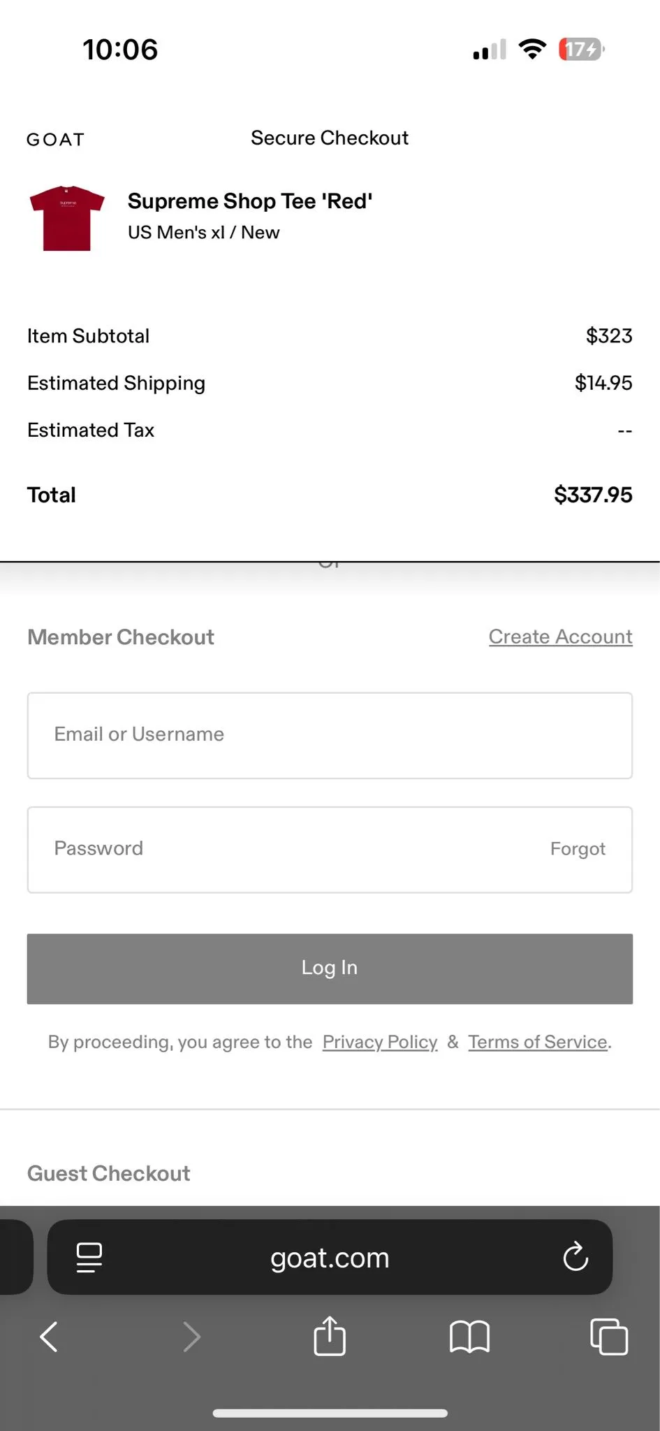
Task: Click the Forgot password link
Action: (x=578, y=849)
